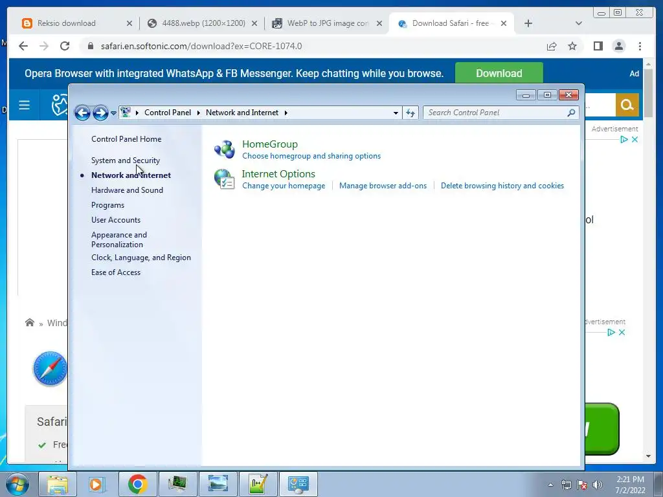Click the Softonic orange search button
The width and height of the screenshot is (663, 497).
click(627, 104)
